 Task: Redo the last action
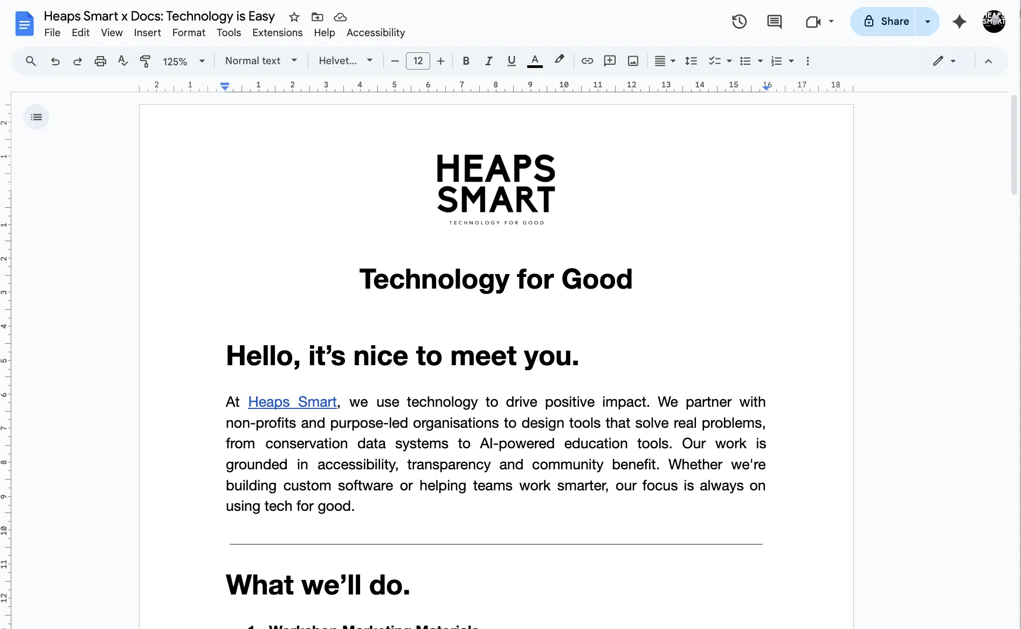click(x=78, y=61)
